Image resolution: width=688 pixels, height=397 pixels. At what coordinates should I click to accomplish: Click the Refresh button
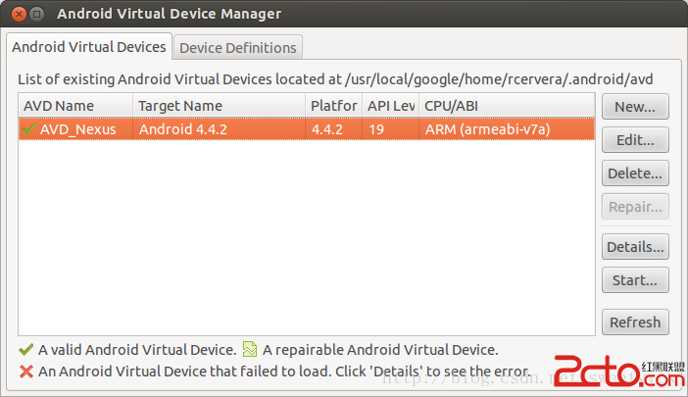635,322
